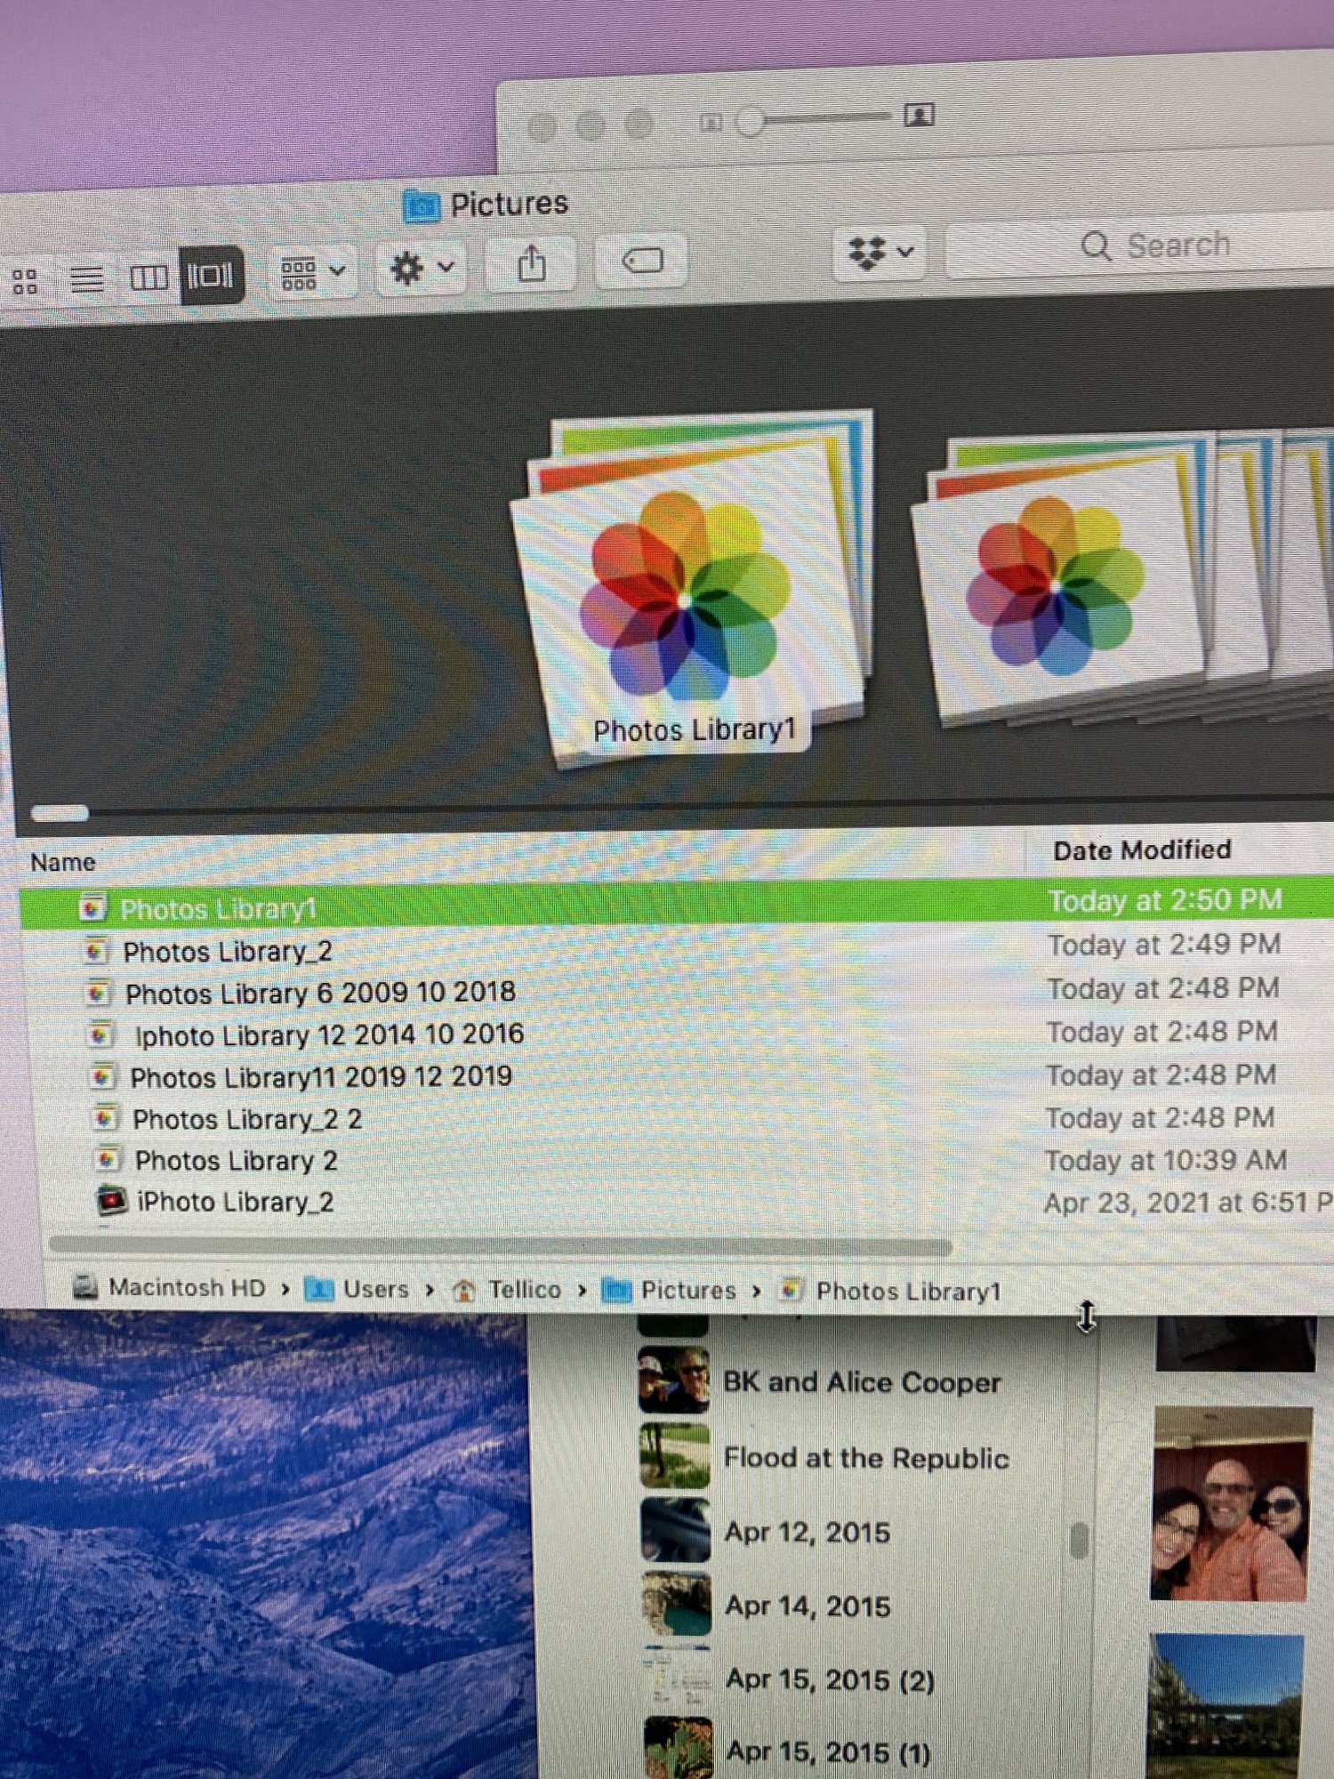Sort by the Name column header
This screenshot has width=1334, height=1779.
62,862
